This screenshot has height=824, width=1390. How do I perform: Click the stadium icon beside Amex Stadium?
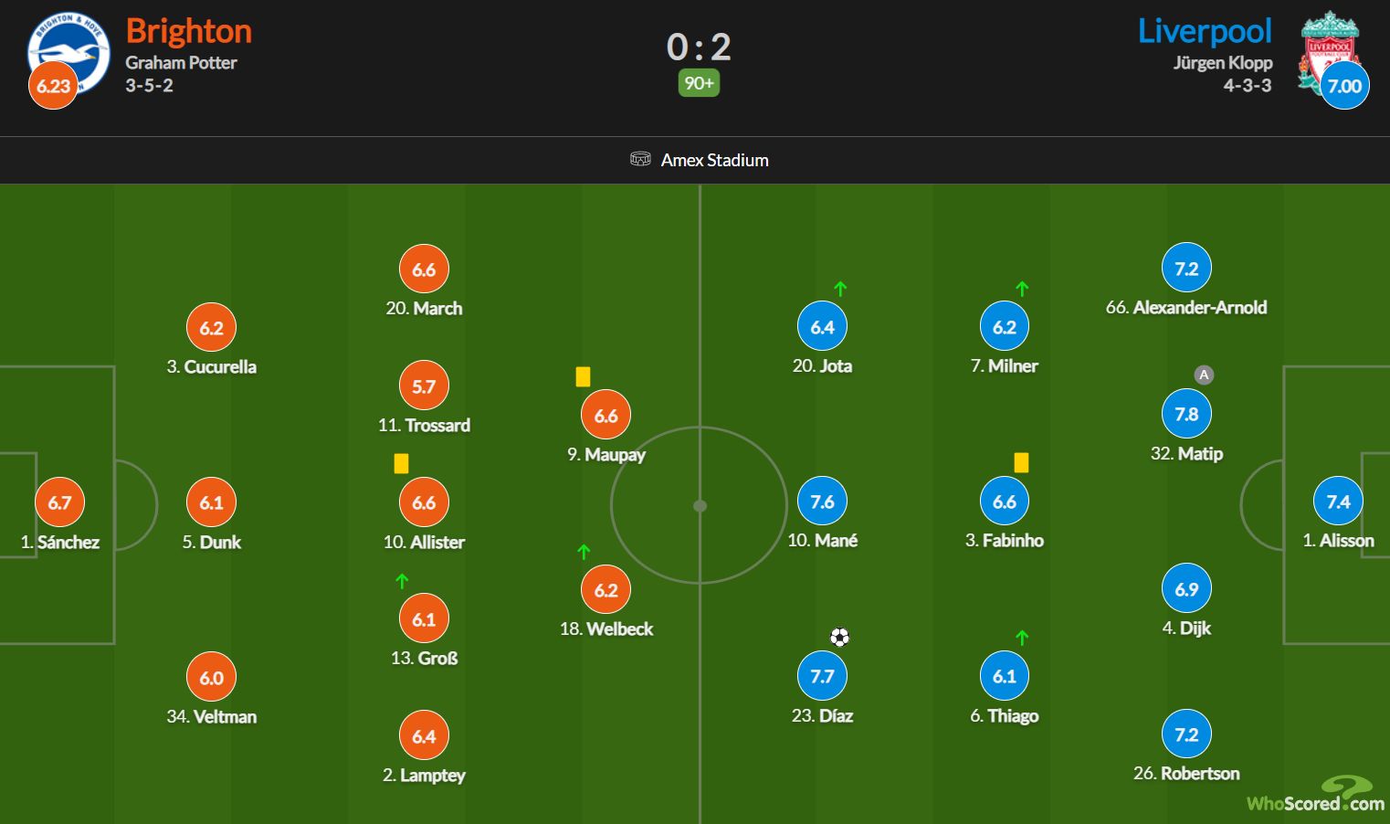coord(640,159)
